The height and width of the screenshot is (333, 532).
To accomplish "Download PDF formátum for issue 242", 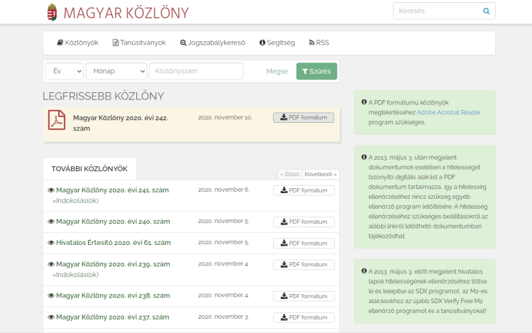I will click(x=303, y=118).
